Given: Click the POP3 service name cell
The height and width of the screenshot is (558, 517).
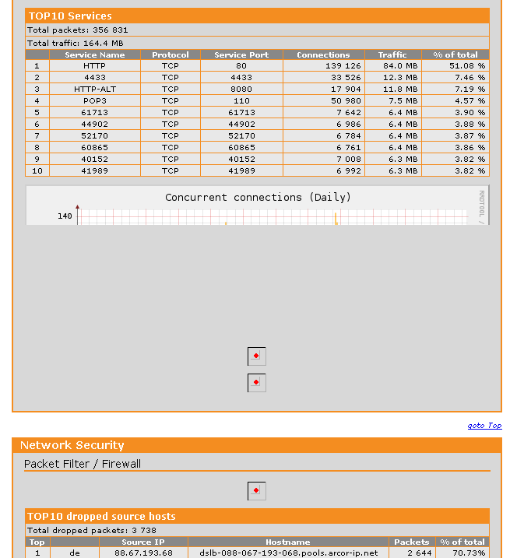Looking at the screenshot, I should coord(95,100).
